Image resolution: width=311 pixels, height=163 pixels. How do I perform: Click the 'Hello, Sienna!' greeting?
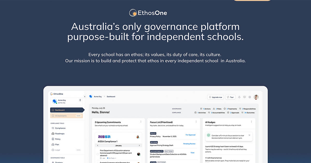(101, 112)
